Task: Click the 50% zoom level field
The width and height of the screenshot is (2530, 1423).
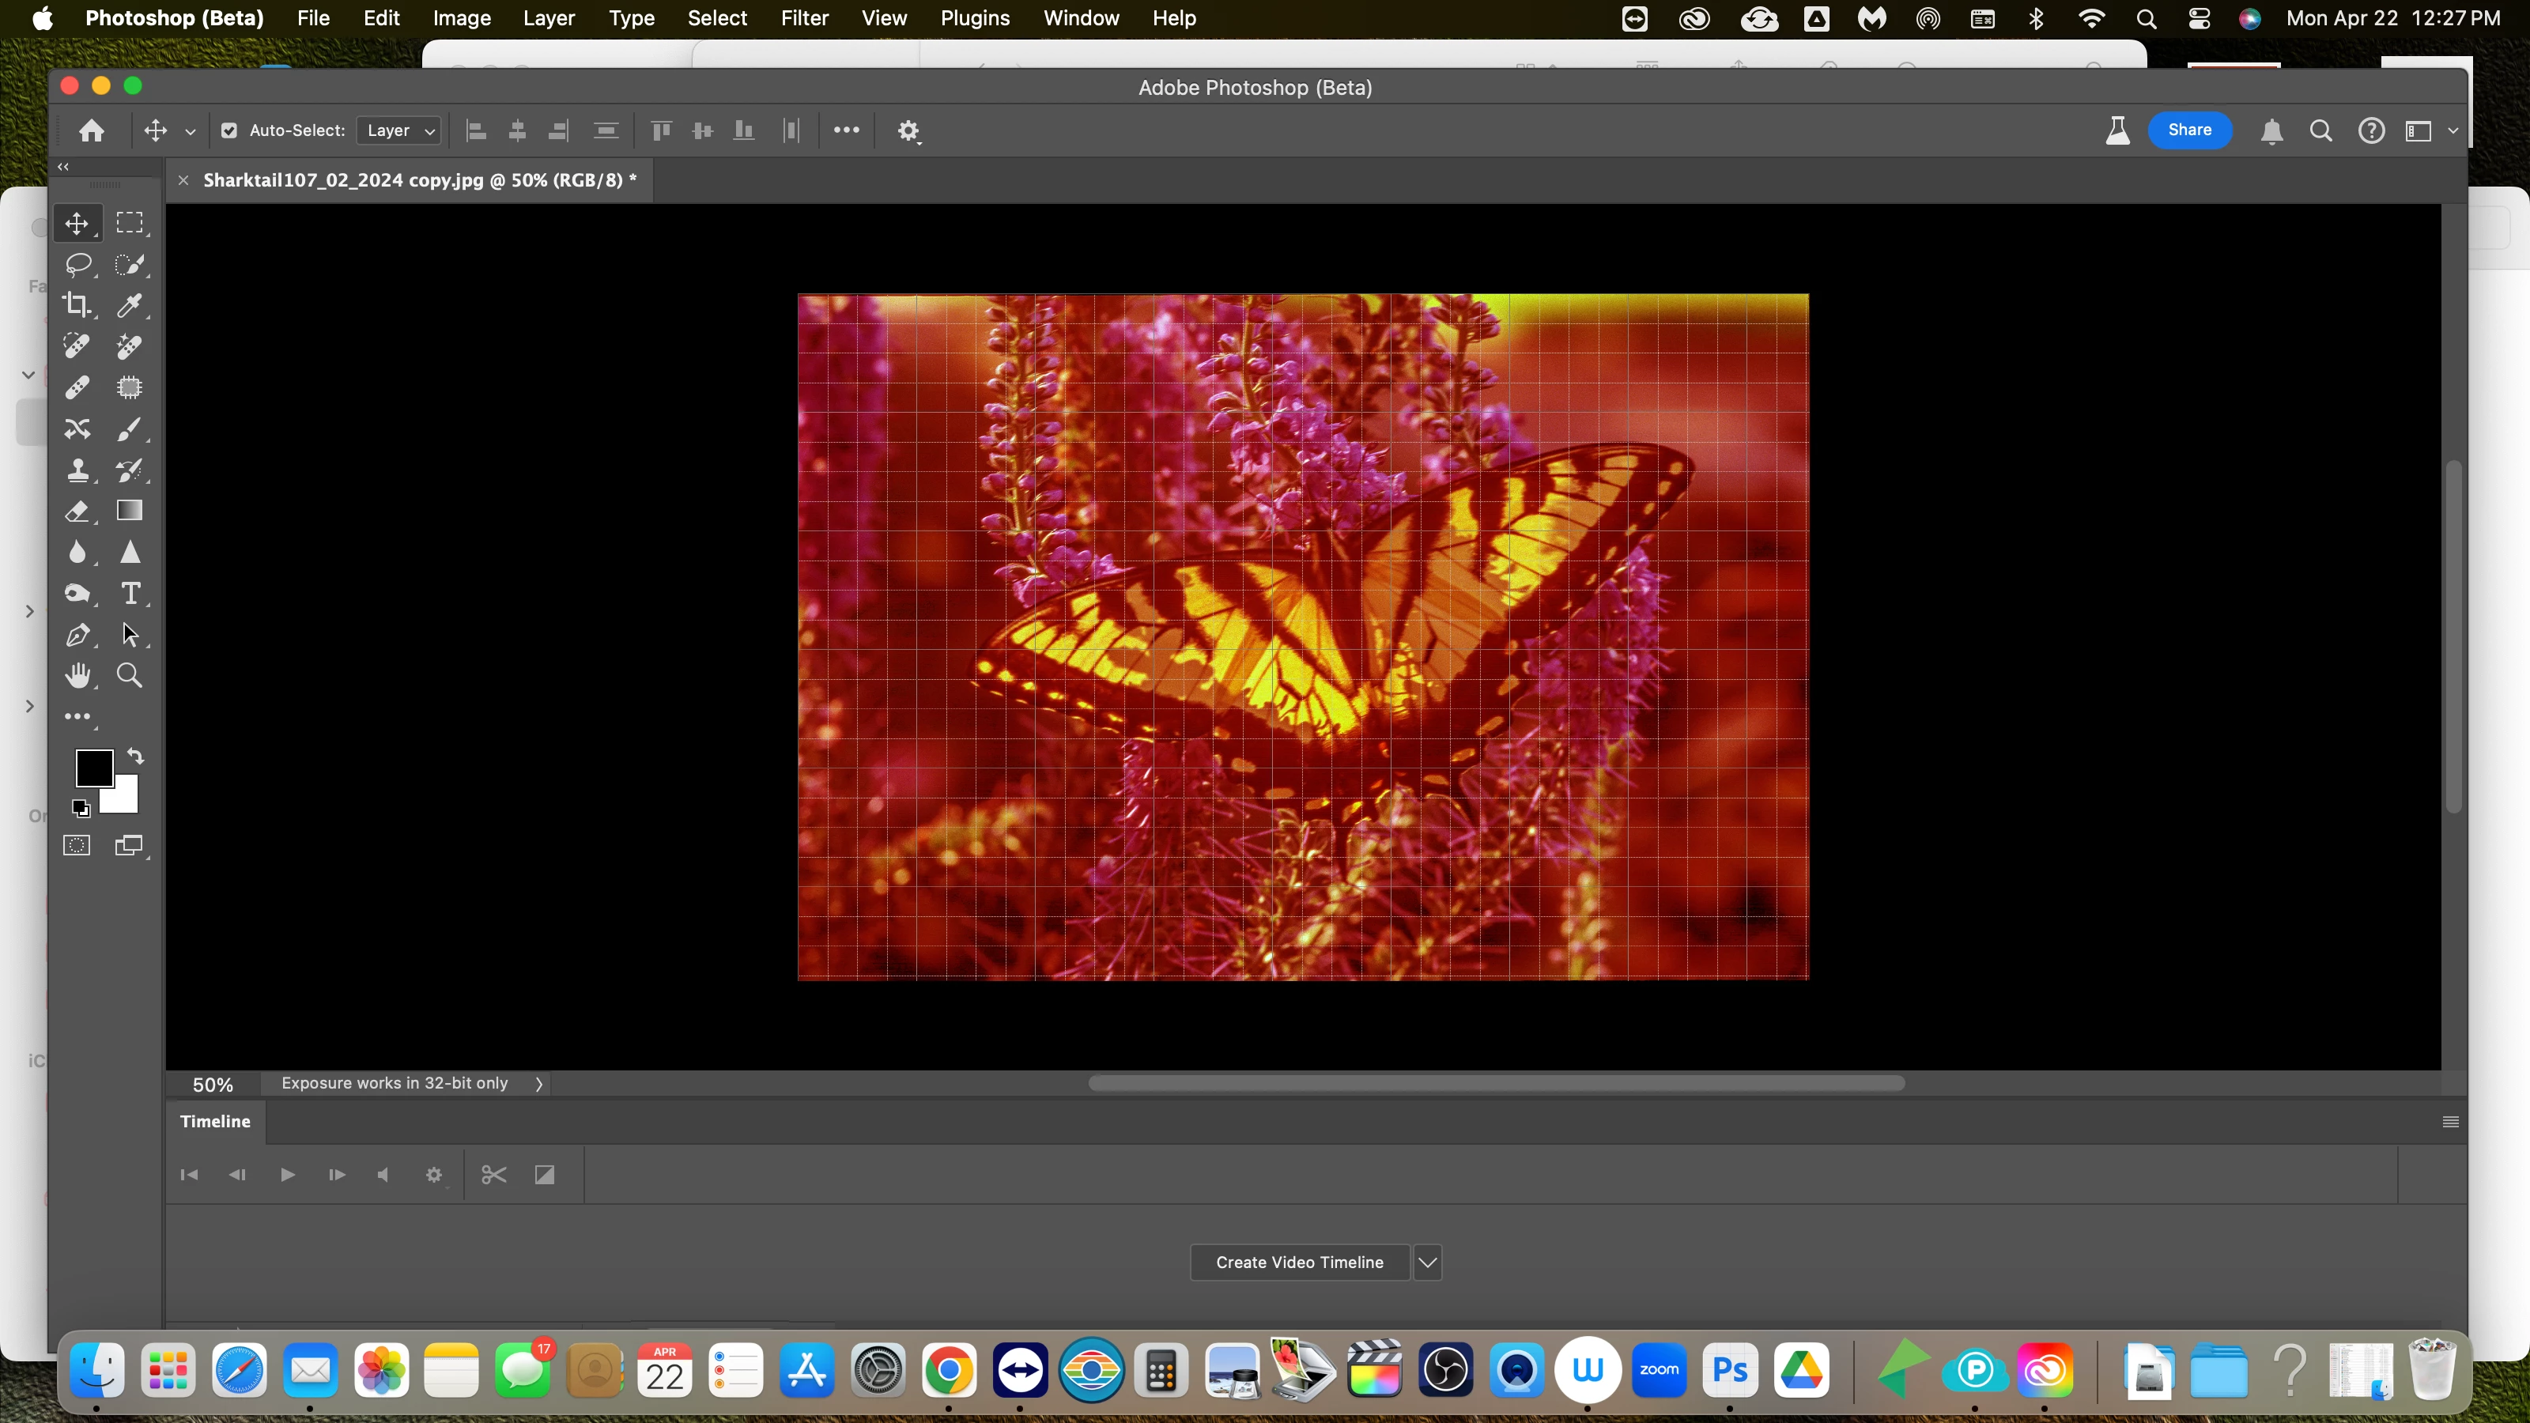Action: click(x=212, y=1084)
